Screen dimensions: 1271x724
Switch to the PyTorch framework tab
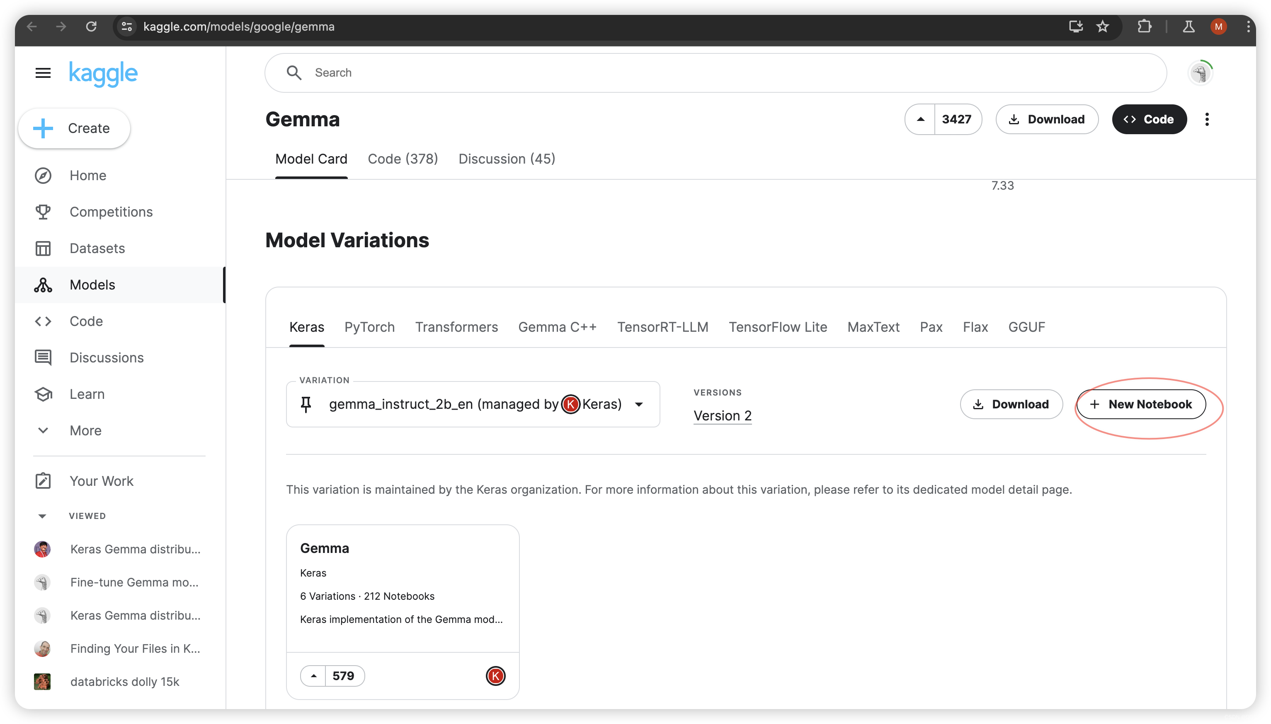[369, 327]
